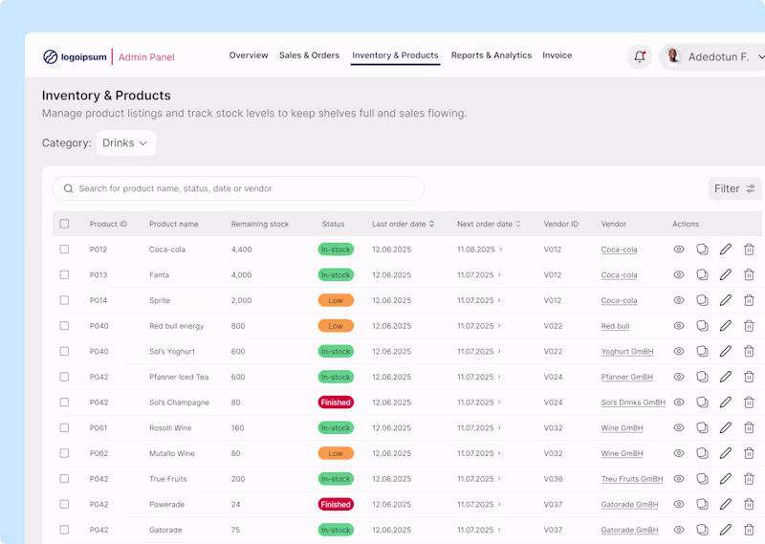Go to the Overview tab

[x=249, y=55]
